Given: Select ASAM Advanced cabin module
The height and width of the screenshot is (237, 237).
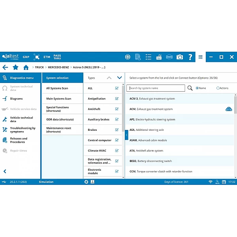Looking at the screenshot, I should coord(180,140).
